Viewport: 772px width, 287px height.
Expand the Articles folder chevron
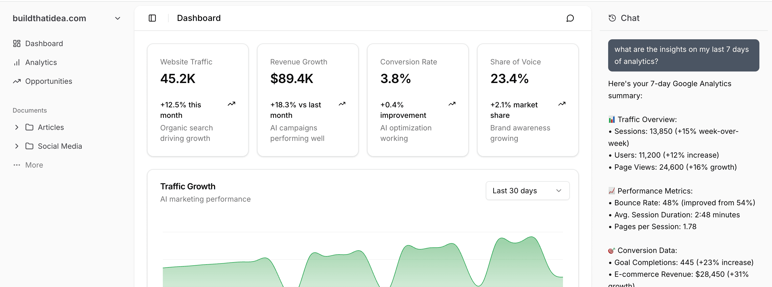(17, 127)
